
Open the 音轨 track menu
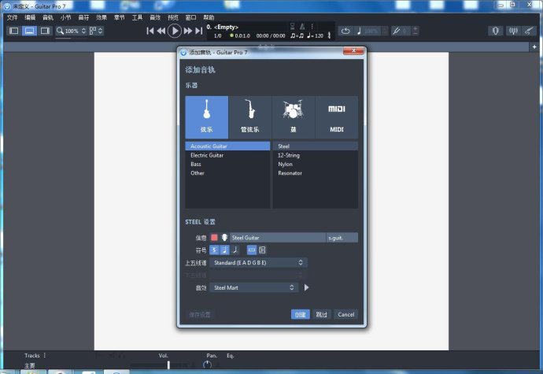48,17
